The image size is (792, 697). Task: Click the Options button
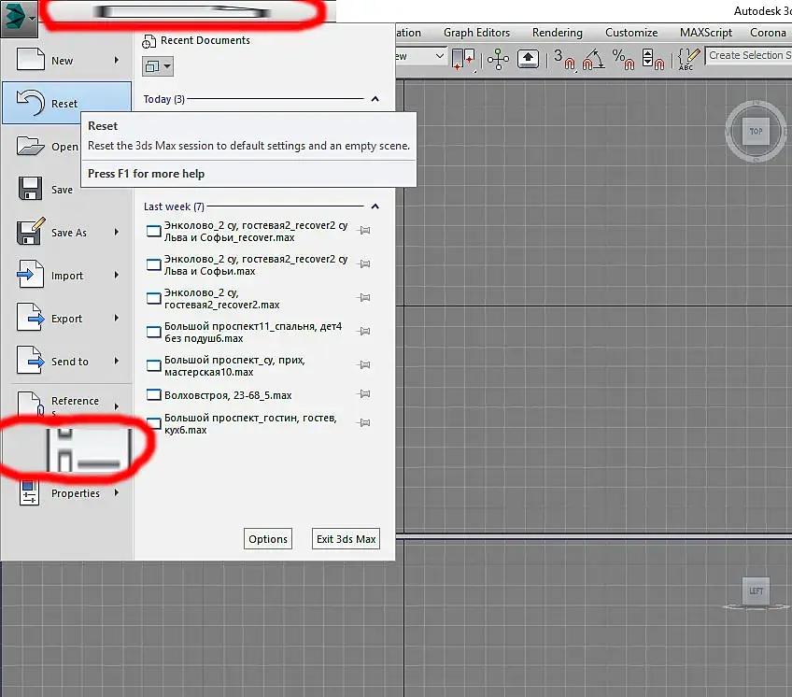268,539
